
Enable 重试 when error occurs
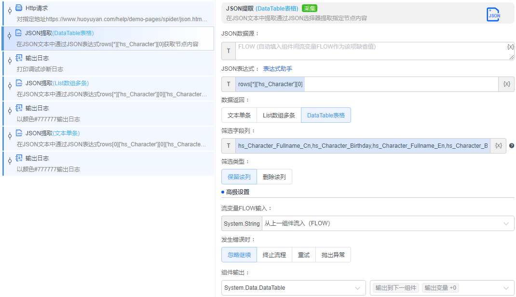tap(303, 255)
